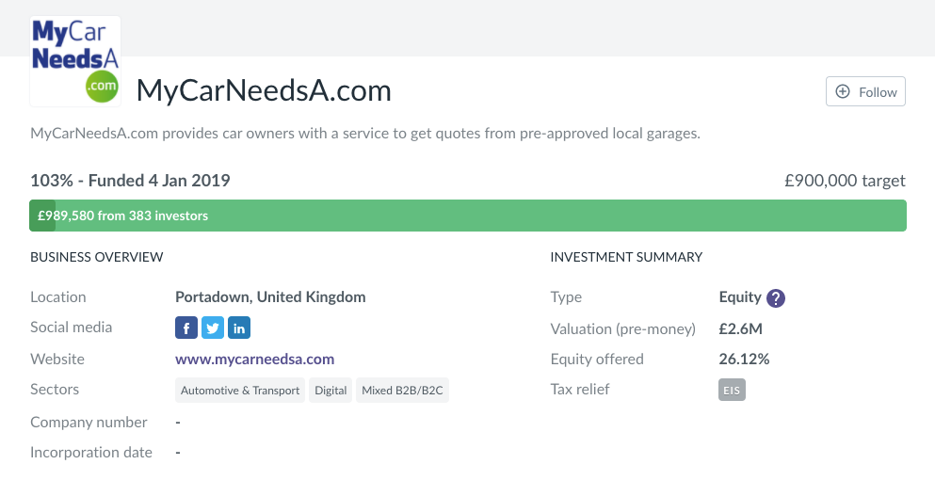Click the 26.12% equity offered value
Screen dimensions: 935x480
click(744, 359)
